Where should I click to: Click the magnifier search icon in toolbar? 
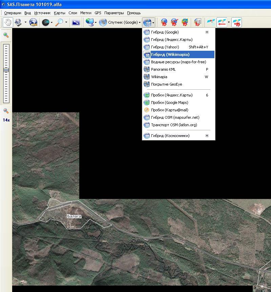coord(60,22)
